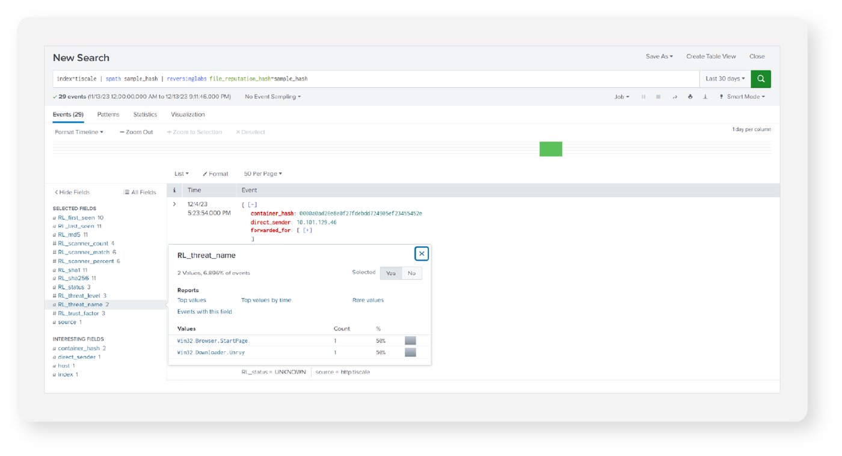The width and height of the screenshot is (842, 456).
Task: Run search with green magnifier button
Action: (761, 79)
